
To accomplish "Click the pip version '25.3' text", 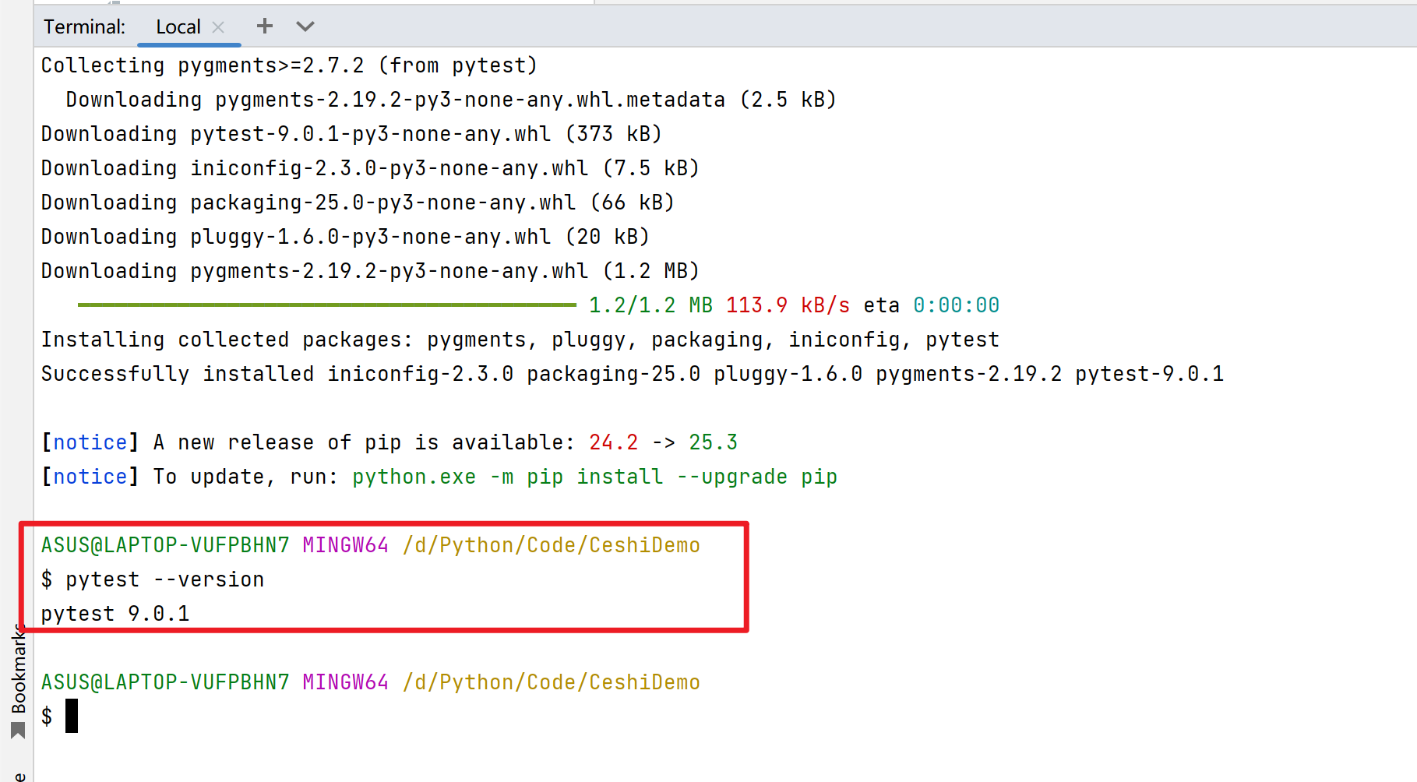I will coord(713,442).
